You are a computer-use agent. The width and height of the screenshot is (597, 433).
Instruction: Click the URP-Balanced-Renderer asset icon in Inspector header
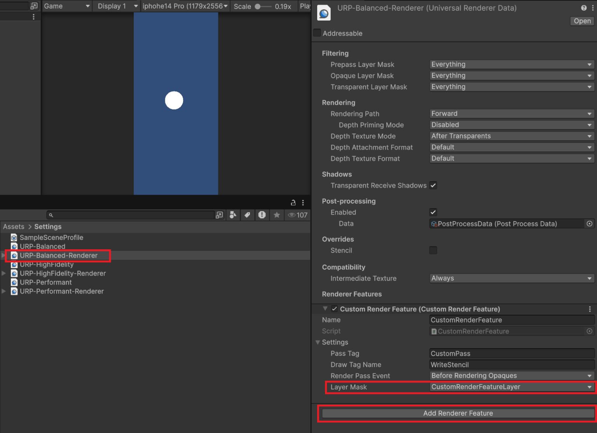[323, 12]
